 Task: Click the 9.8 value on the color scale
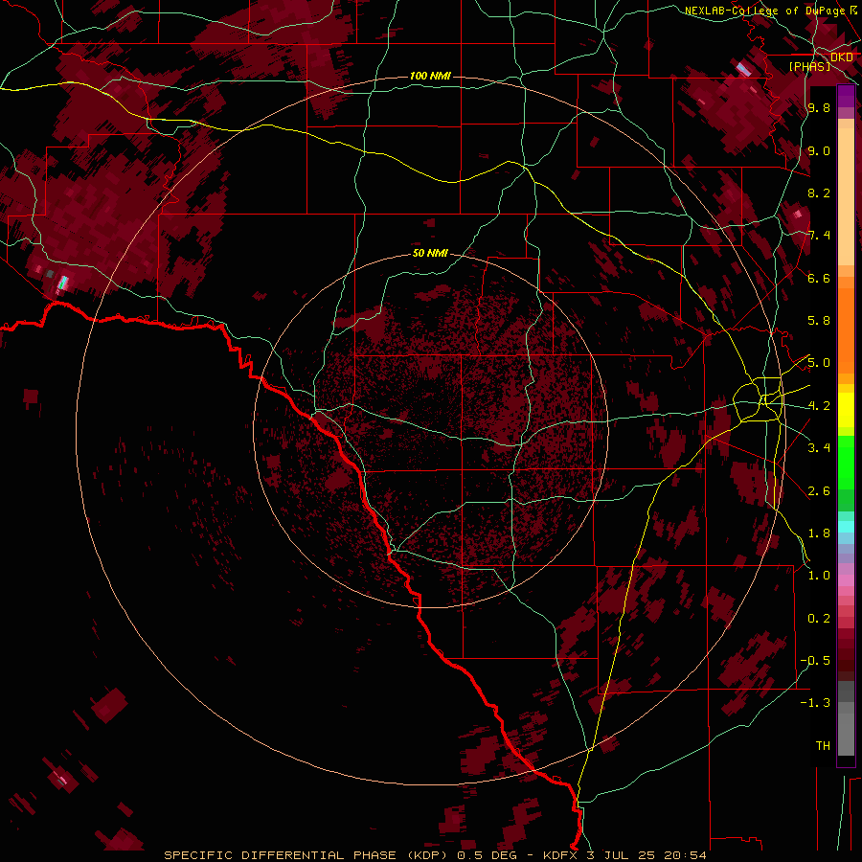819,107
